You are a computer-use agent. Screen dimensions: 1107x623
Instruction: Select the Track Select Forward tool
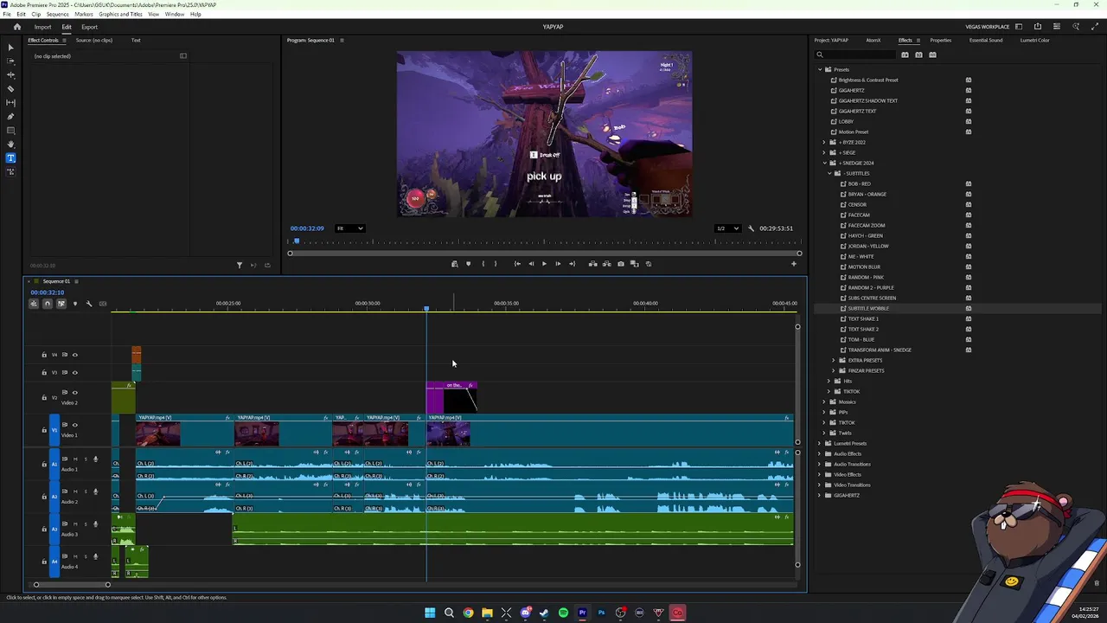[x=10, y=61]
